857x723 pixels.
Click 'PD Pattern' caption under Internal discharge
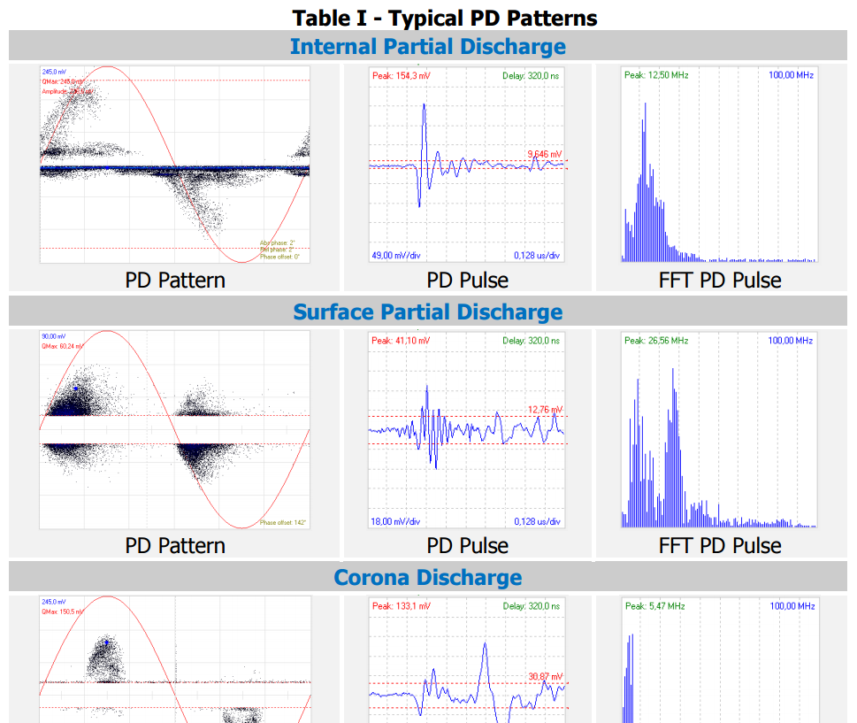coord(175,280)
